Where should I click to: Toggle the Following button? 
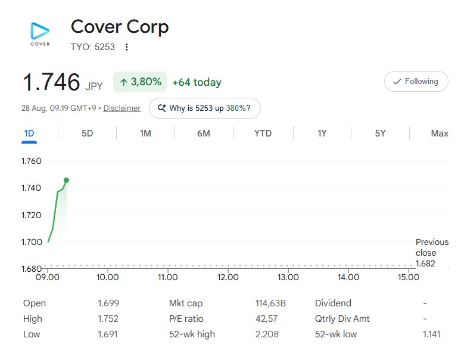click(416, 81)
